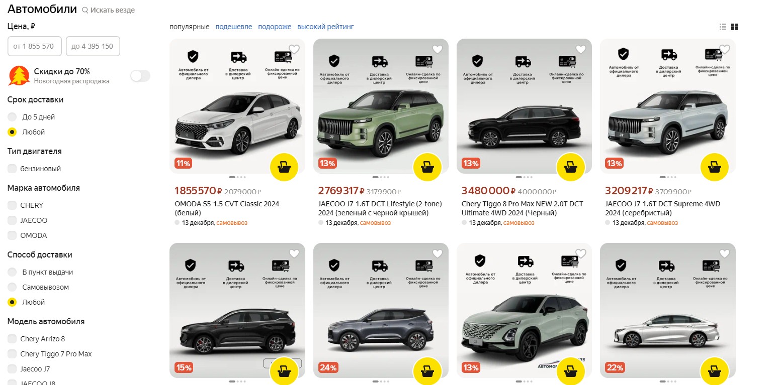Switch to list view layout icon
This screenshot has height=385, width=779.
click(723, 27)
